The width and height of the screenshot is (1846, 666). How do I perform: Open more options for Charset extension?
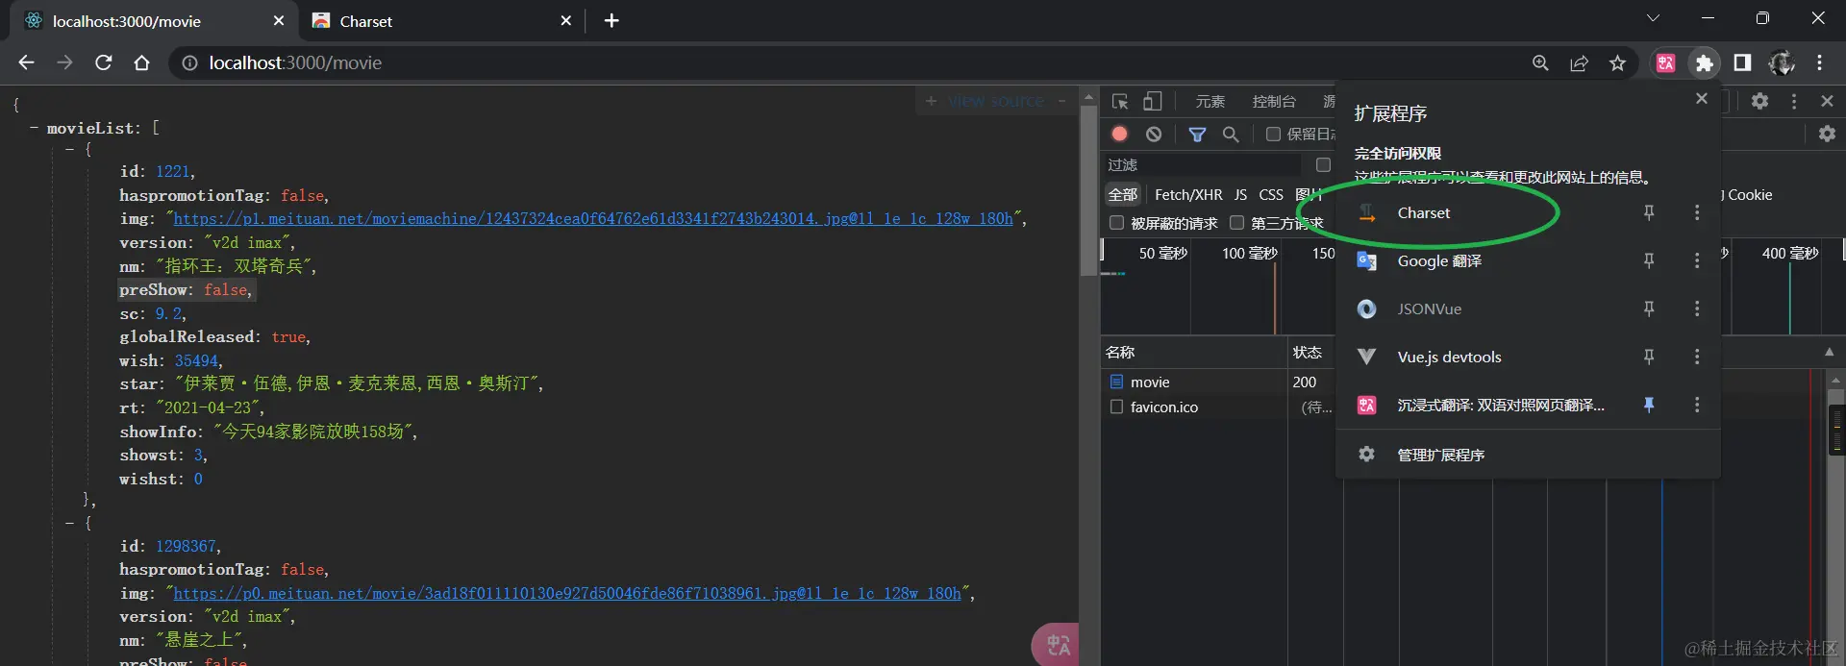coord(1697,212)
